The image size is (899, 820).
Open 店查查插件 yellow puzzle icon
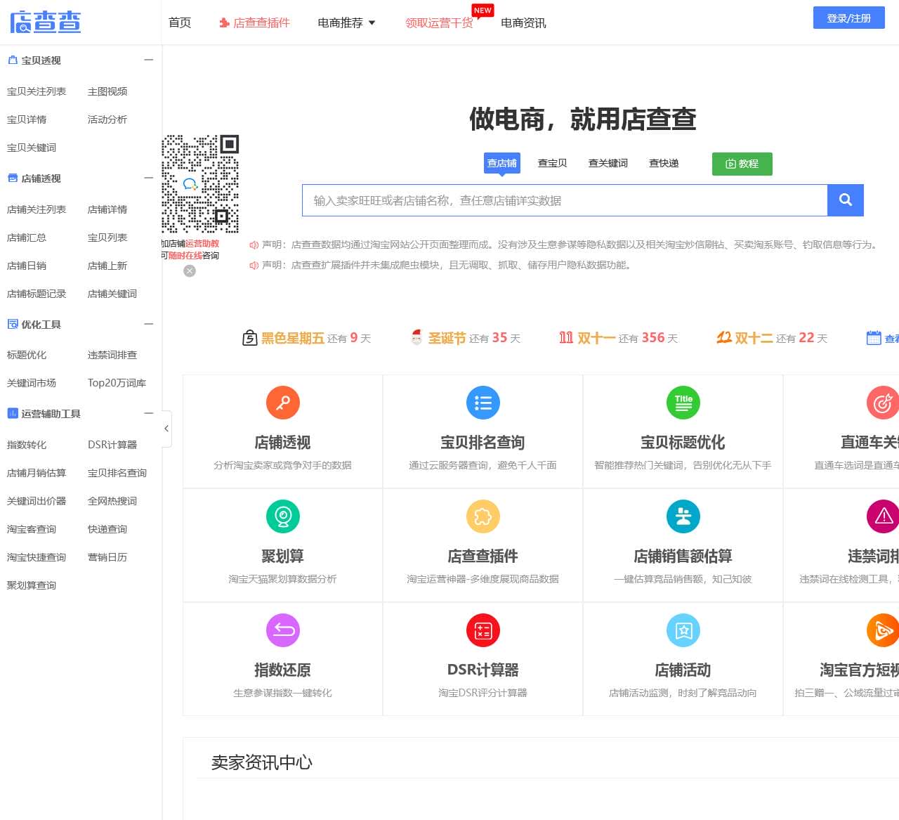(483, 516)
